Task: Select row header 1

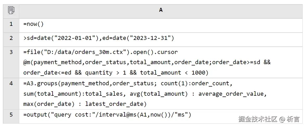Action: point(11,24)
